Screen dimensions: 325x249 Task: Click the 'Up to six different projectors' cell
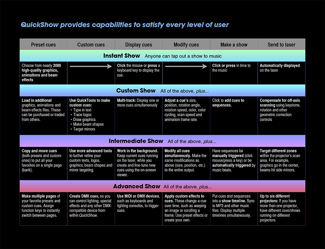[281, 208]
